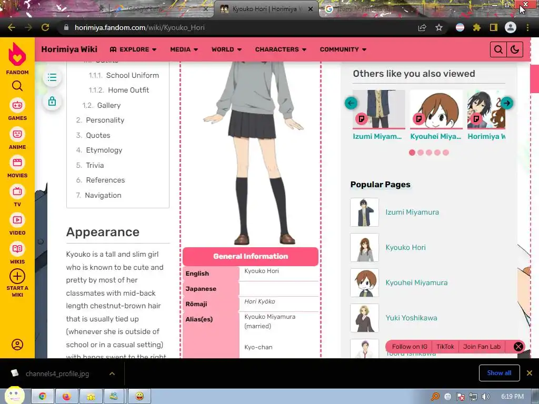Open the Chrome profile avatar
This screenshot has width=539, height=404.
click(511, 27)
